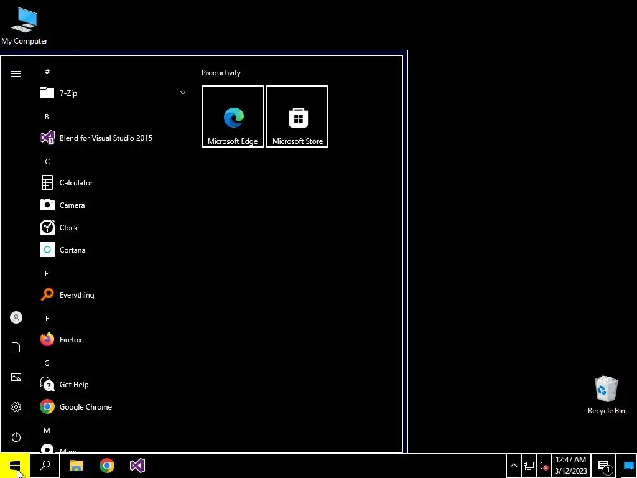Open Visual Studio from the taskbar
The height and width of the screenshot is (478, 637).
[x=137, y=466]
